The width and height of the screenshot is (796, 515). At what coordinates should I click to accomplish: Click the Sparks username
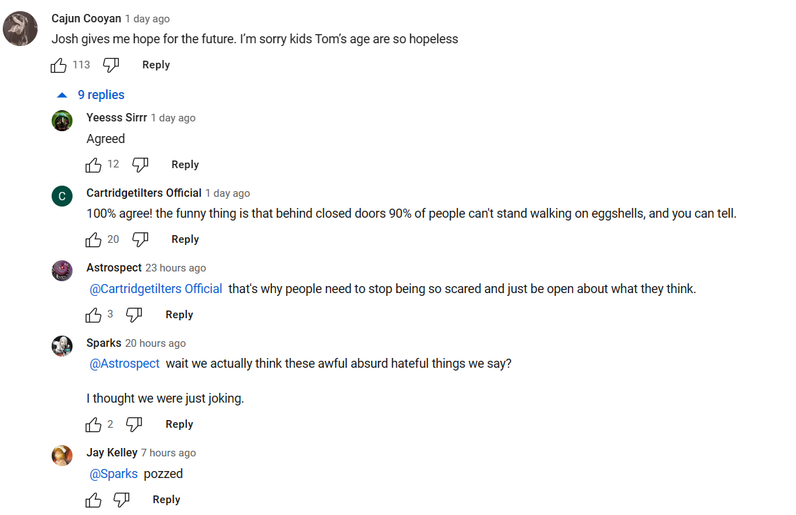pyautogui.click(x=104, y=343)
